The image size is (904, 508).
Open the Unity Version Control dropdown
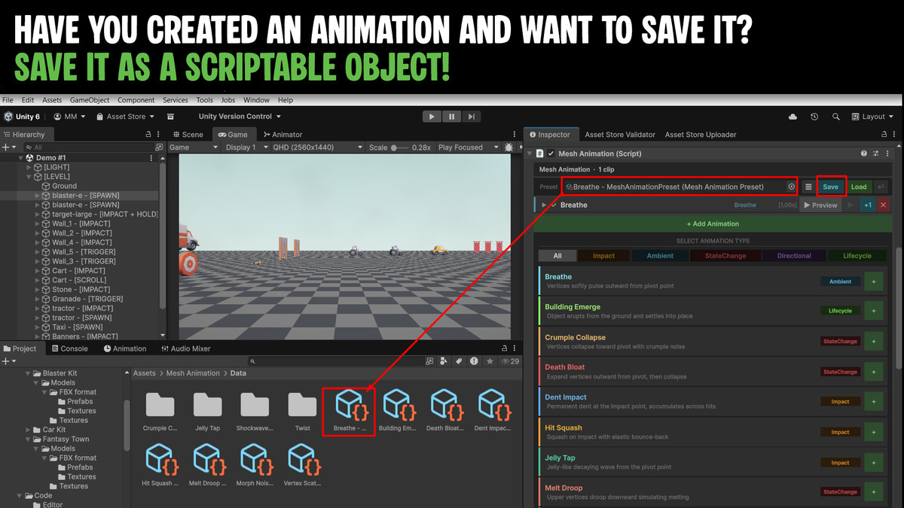tap(240, 117)
